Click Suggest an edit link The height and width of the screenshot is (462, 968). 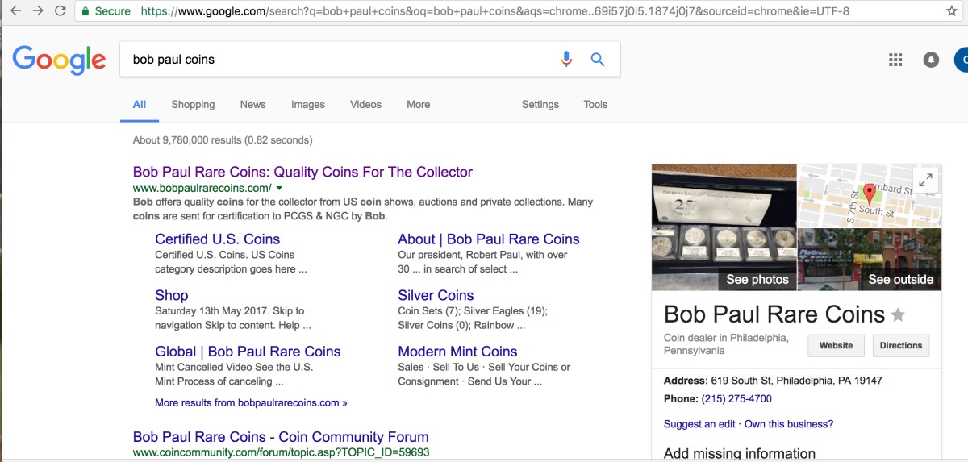click(699, 424)
